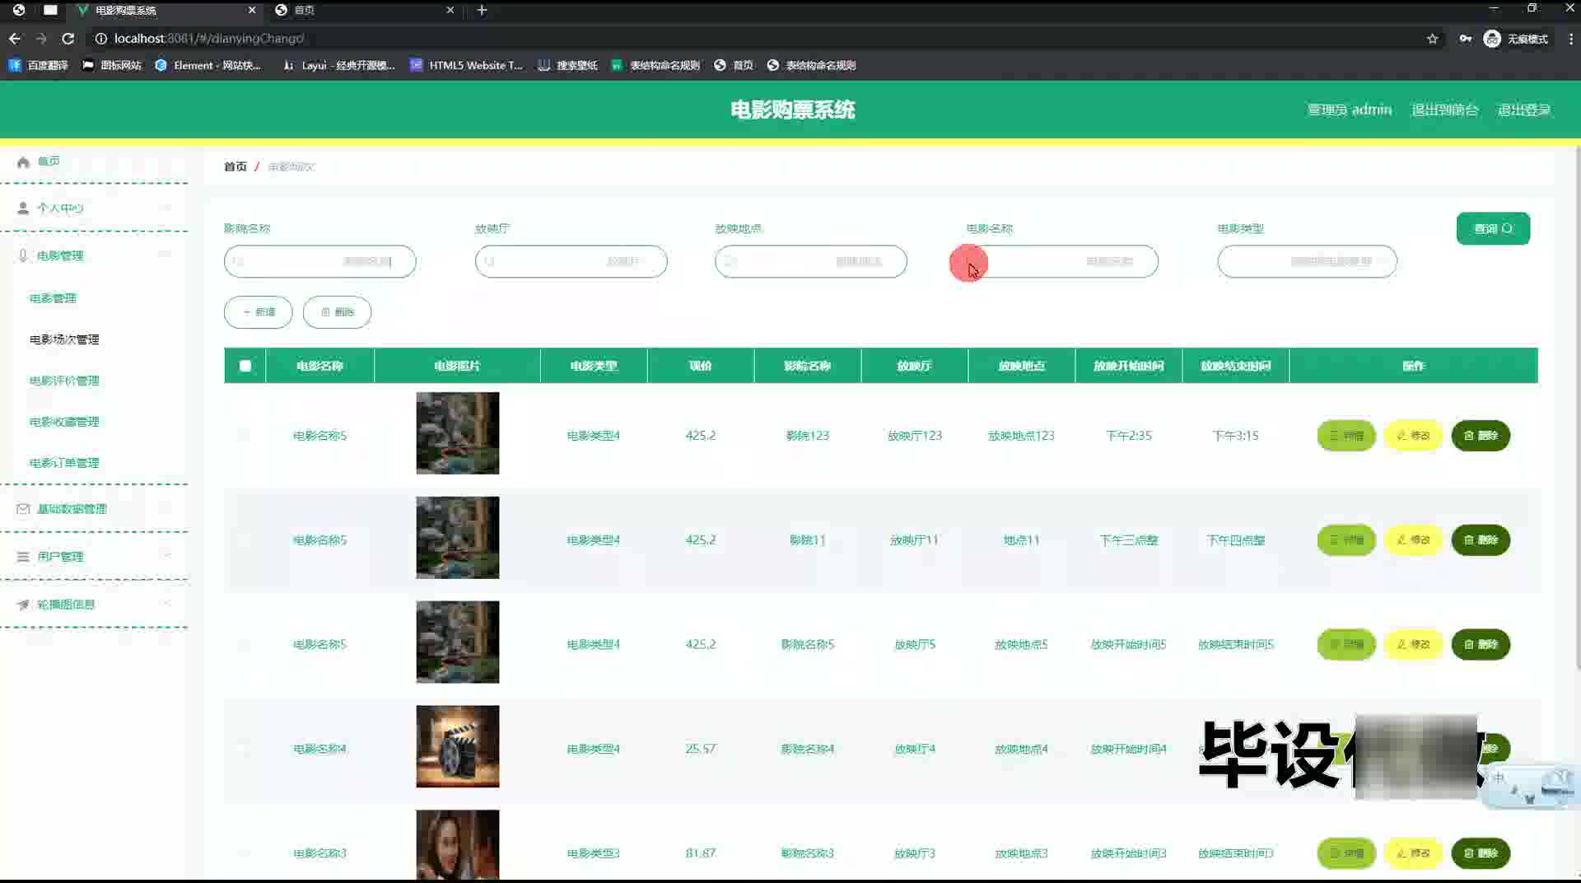Click the person icon beside 个人中心
Image resolution: width=1581 pixels, height=883 pixels.
pos(23,208)
